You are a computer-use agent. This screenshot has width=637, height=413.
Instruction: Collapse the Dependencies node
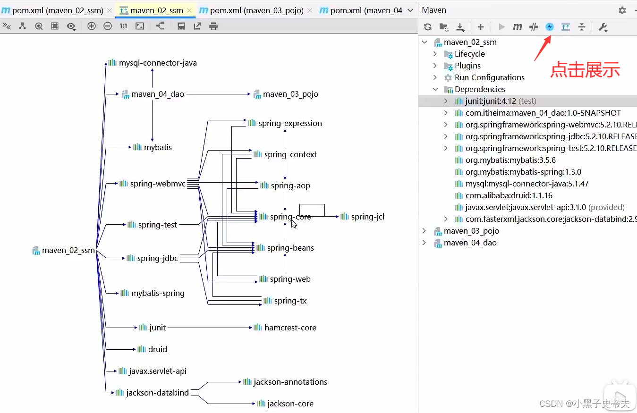click(x=435, y=89)
